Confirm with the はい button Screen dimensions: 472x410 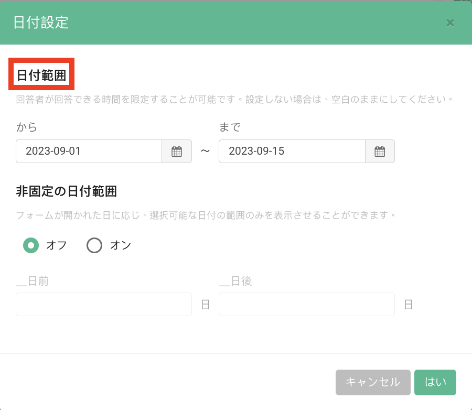435,382
